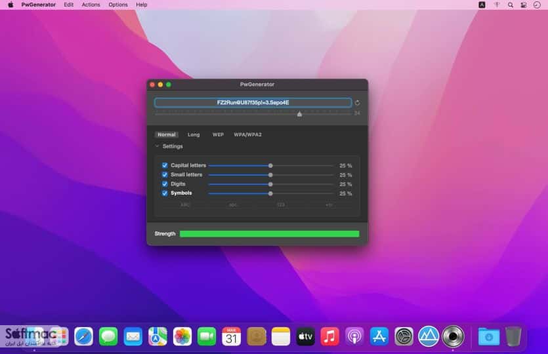
Task: Open Messages from the Dock
Action: [x=108, y=336]
